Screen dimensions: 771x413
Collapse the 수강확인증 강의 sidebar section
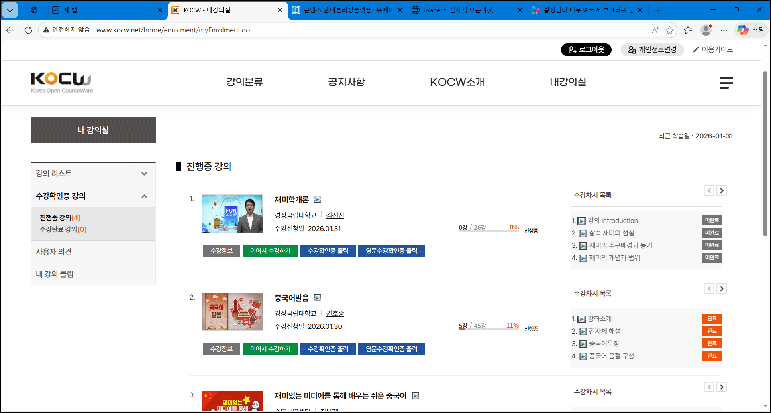(93, 196)
